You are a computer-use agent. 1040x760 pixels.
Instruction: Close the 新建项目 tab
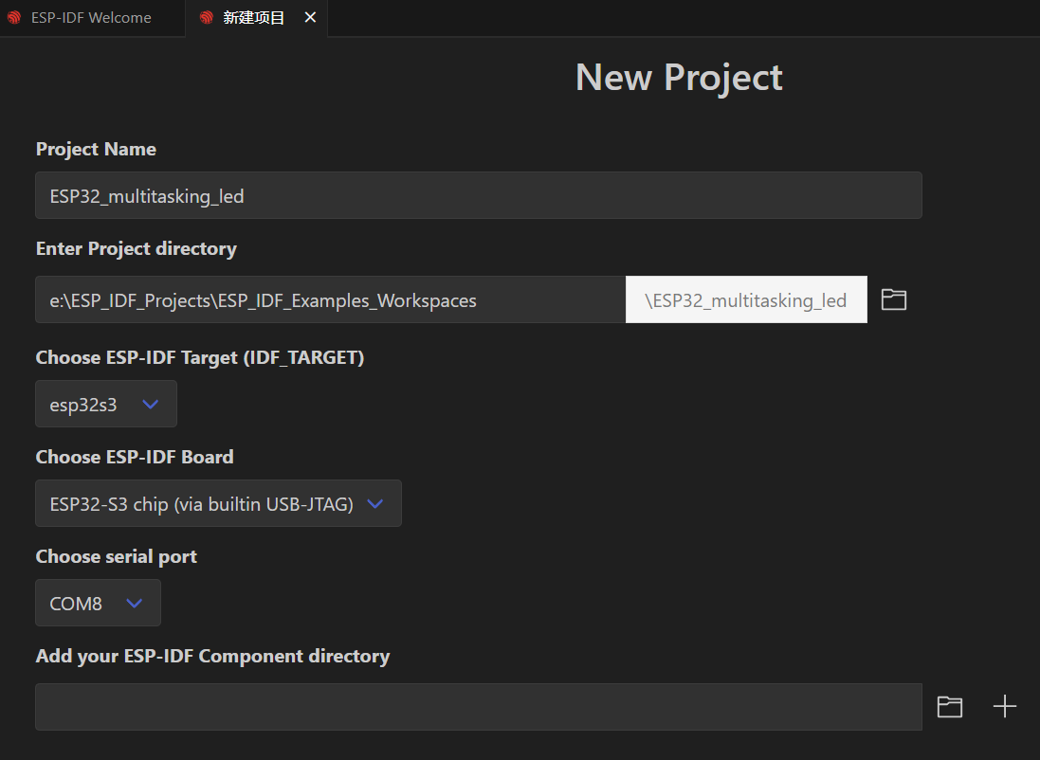click(310, 18)
